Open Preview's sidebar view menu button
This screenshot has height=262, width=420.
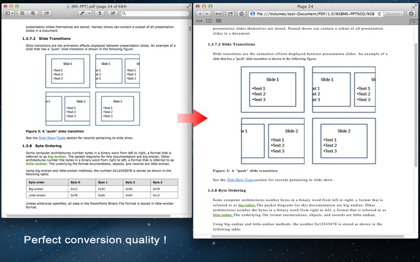pos(9,14)
